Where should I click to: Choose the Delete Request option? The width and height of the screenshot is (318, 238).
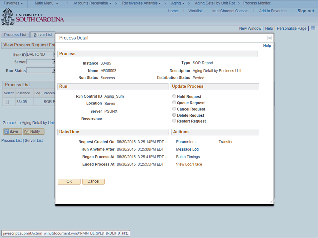point(174,115)
